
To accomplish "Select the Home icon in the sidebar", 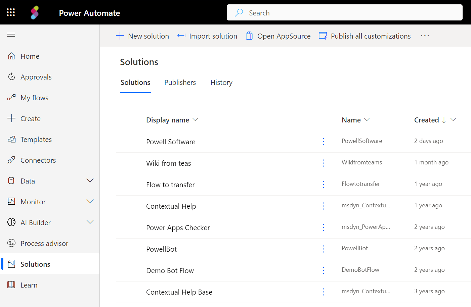I will (x=11, y=56).
